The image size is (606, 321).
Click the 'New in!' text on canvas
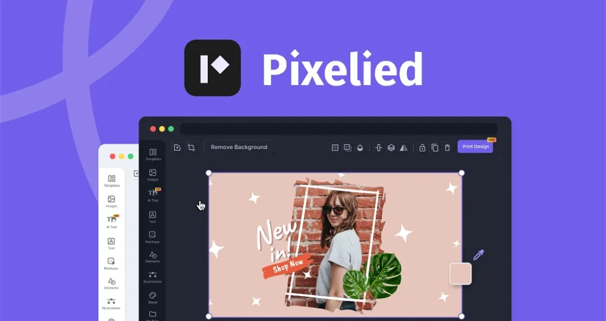276,240
